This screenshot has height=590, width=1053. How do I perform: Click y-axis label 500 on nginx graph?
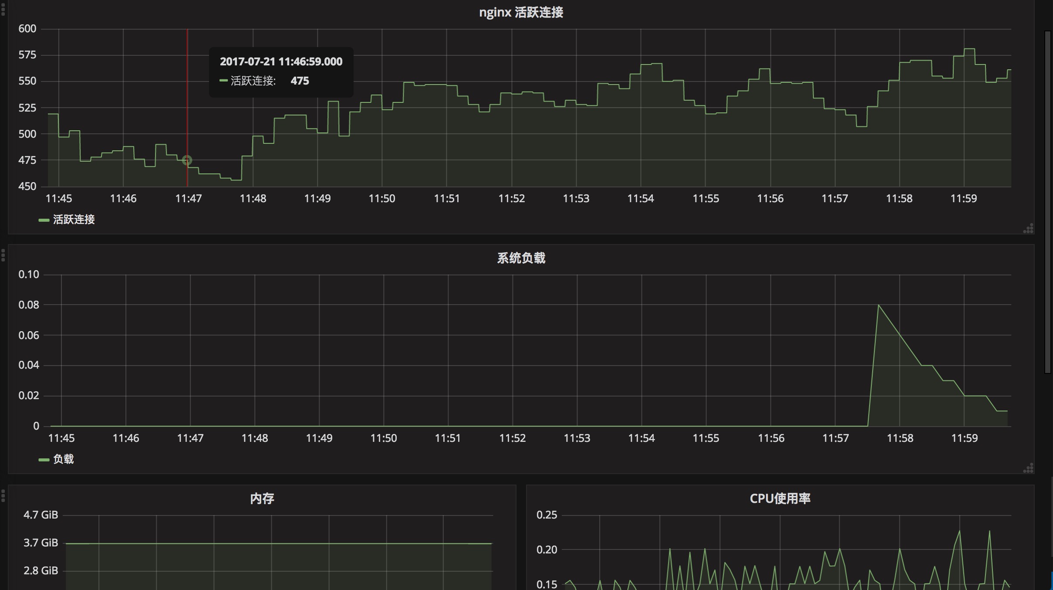27,134
